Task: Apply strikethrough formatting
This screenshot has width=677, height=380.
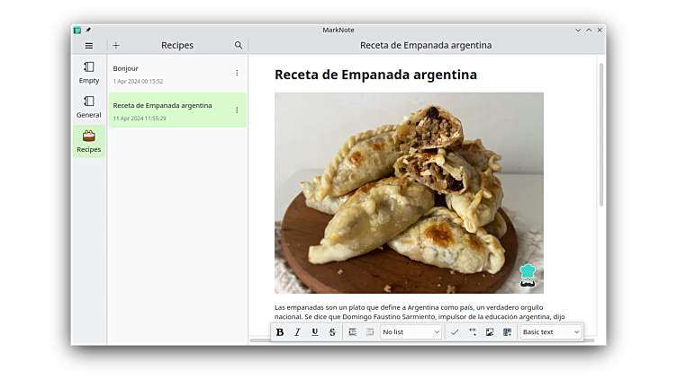Action: [x=332, y=332]
